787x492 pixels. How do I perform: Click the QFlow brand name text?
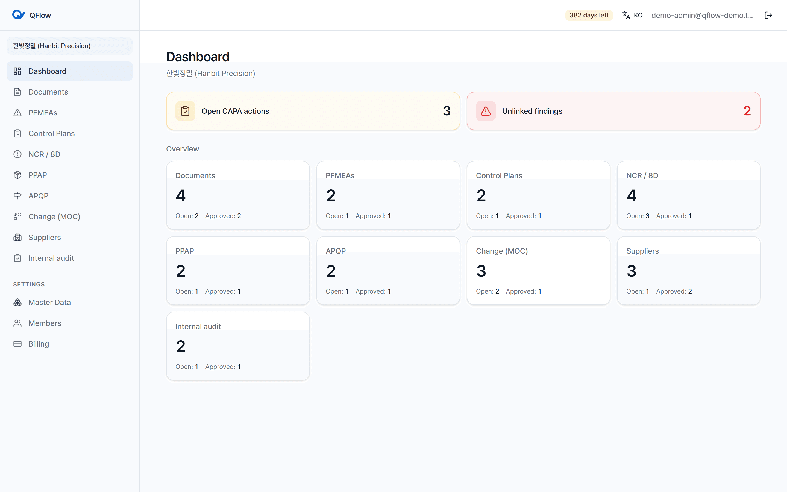coord(40,15)
